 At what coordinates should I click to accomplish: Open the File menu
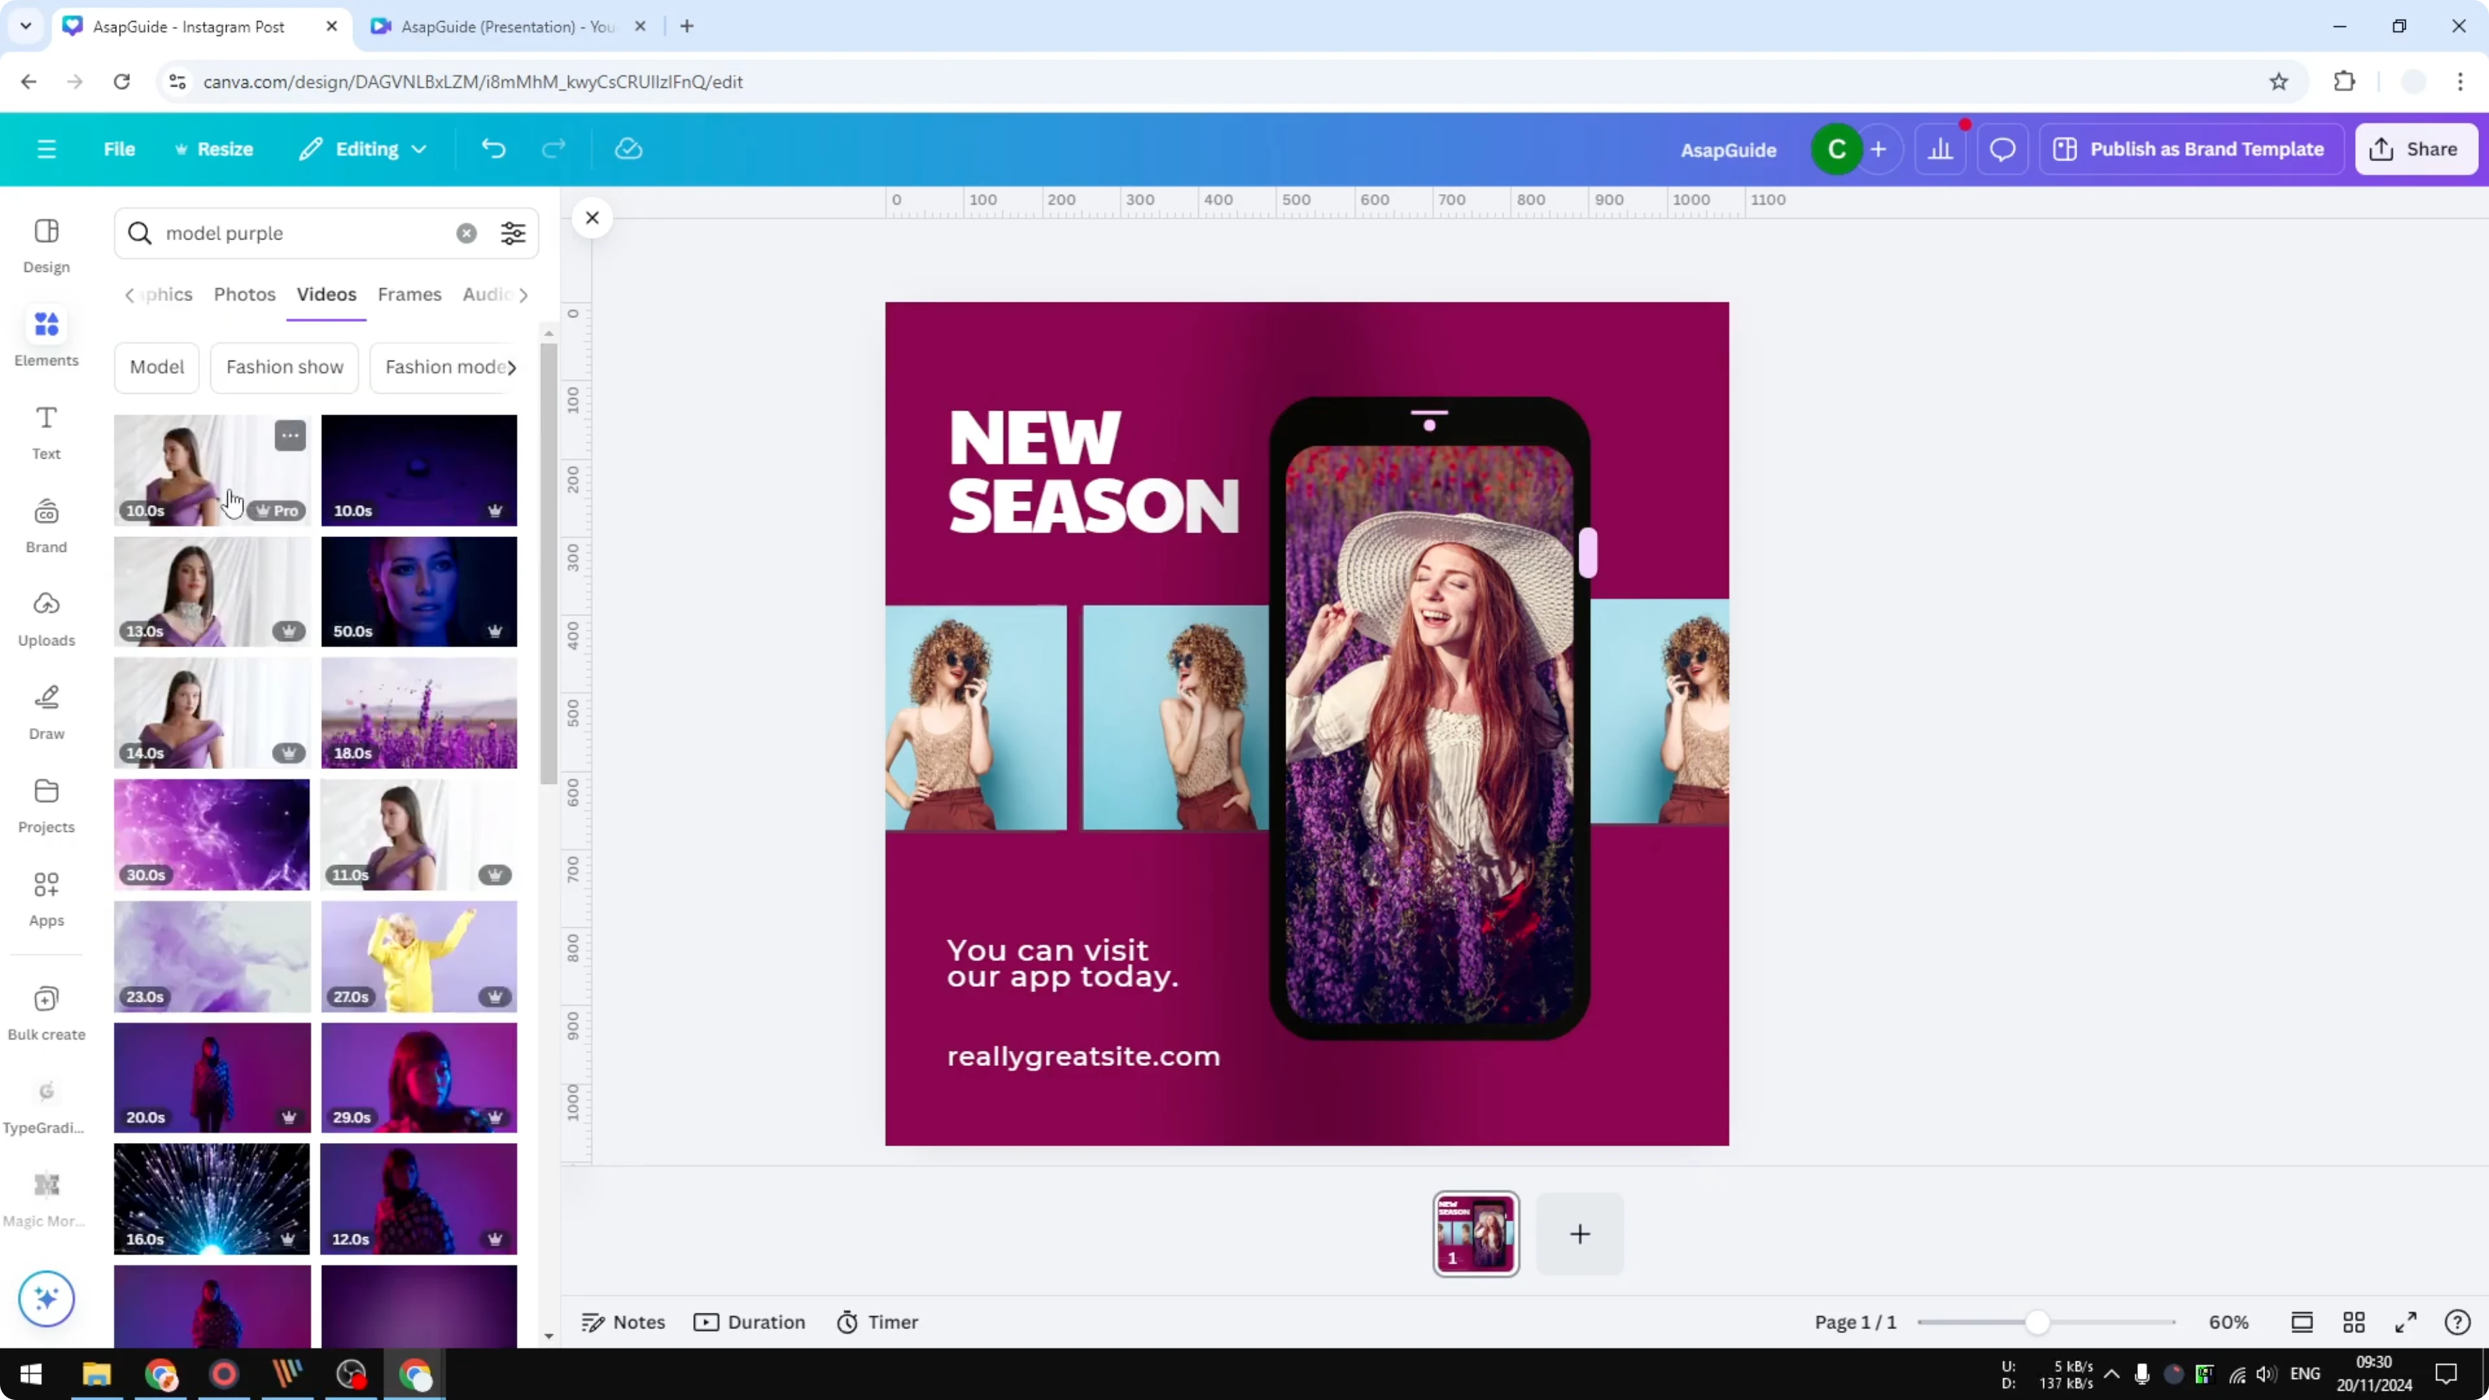click(x=119, y=148)
